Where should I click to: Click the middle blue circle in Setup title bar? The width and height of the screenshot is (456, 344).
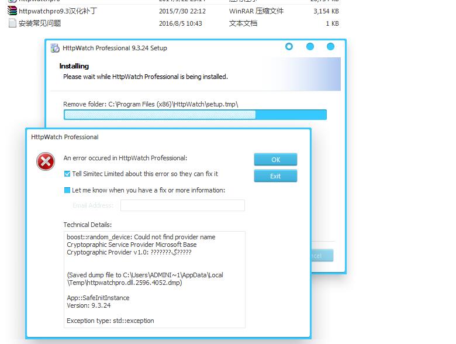click(x=310, y=47)
